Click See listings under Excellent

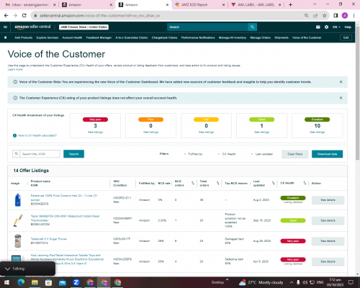(317, 132)
